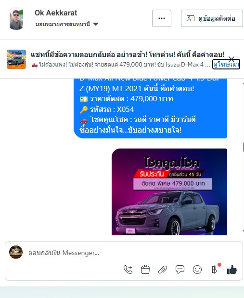The height and width of the screenshot is (298, 244).
Task: Click the ดูโฆษณา link
Action: (226, 65)
